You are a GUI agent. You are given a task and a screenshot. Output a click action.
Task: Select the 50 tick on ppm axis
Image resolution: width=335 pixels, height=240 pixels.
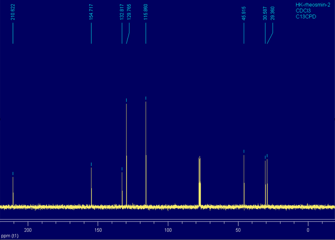238,230
